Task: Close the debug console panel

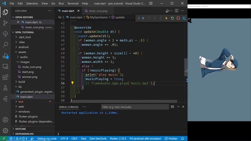Action: (x=183, y=107)
